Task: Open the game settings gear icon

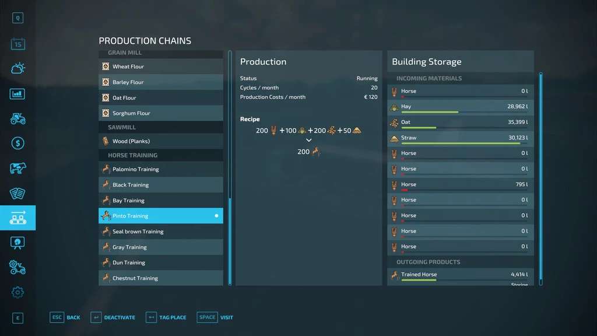Action: (x=17, y=292)
